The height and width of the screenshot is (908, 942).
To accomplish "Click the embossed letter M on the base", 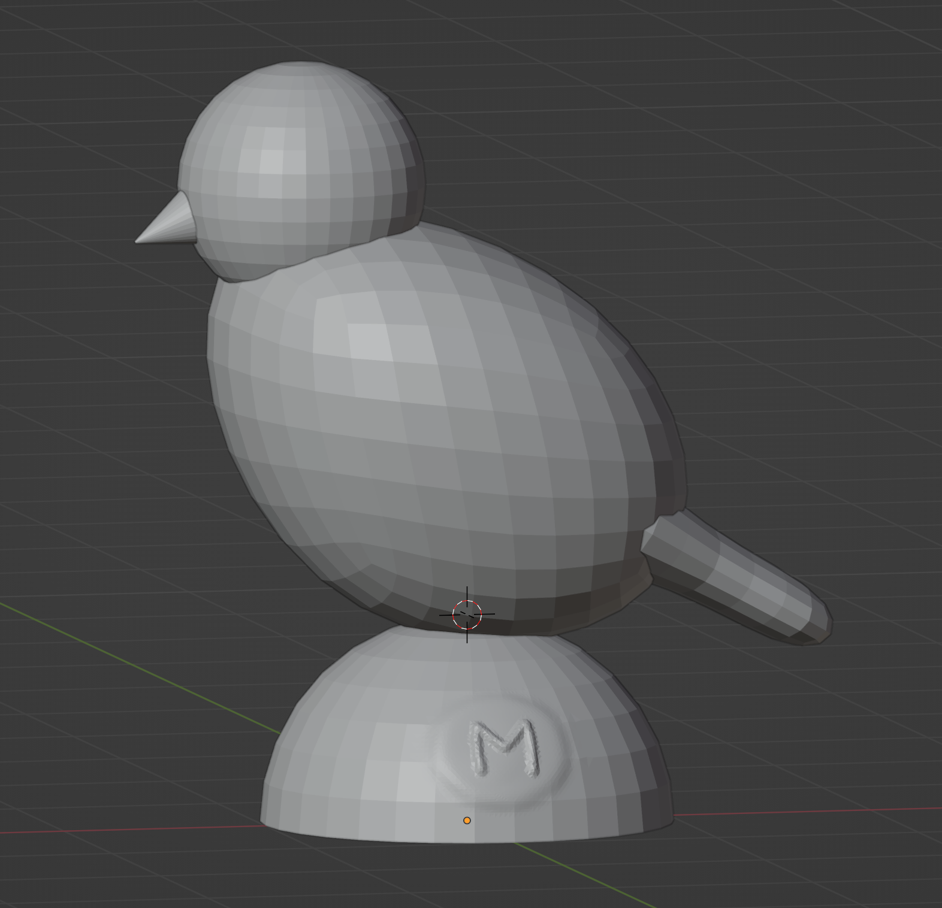I will tap(505, 747).
